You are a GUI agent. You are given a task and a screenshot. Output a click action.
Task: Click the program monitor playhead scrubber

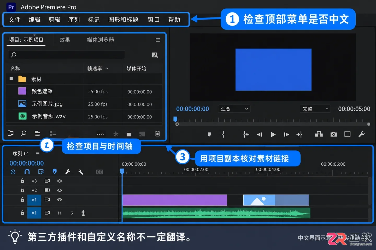pos(175,119)
